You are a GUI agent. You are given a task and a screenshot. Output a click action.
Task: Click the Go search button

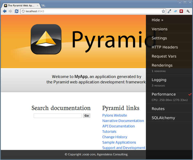(x=87, y=116)
